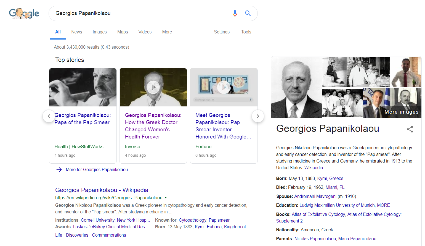The width and height of the screenshot is (425, 246).
Task: Click More for Georgios Papanikolaou link
Action: 97,170
